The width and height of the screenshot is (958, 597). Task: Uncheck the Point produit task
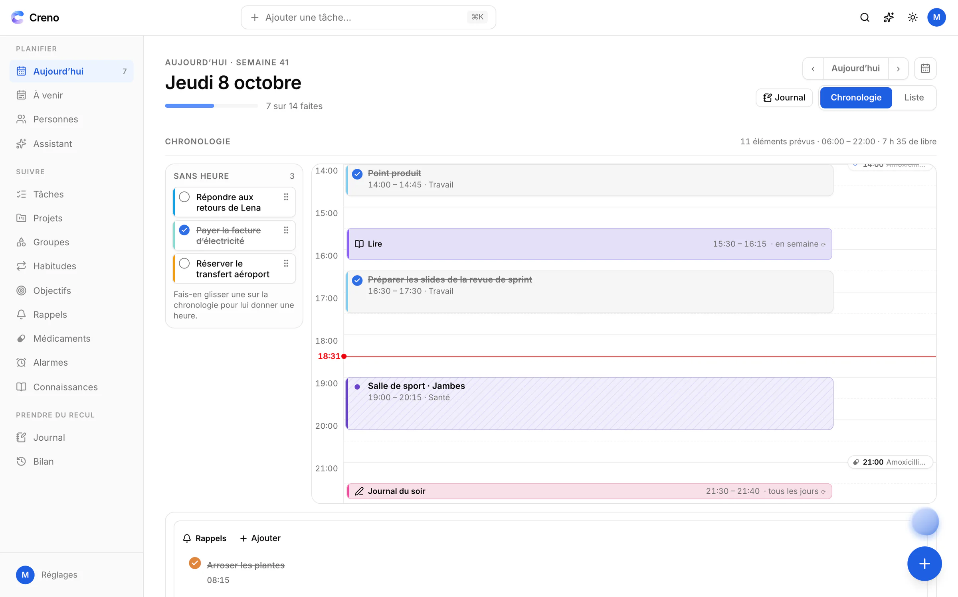click(x=357, y=174)
